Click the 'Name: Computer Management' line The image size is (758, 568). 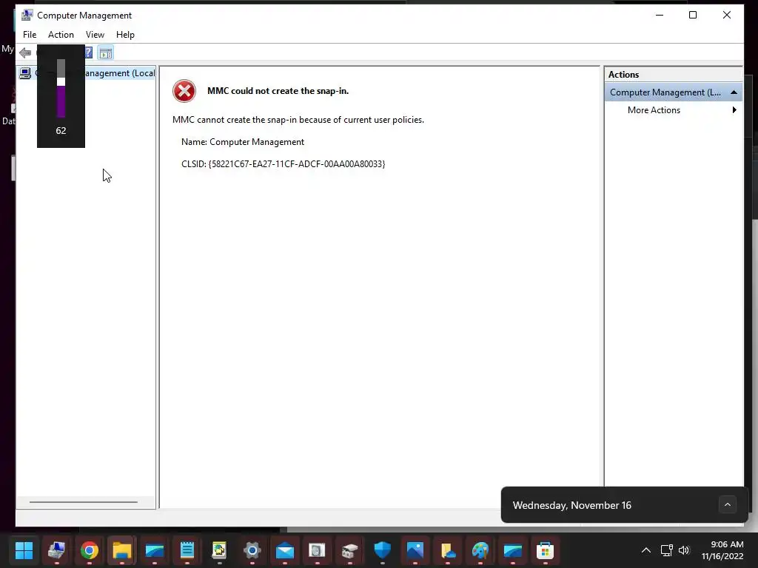[243, 142]
